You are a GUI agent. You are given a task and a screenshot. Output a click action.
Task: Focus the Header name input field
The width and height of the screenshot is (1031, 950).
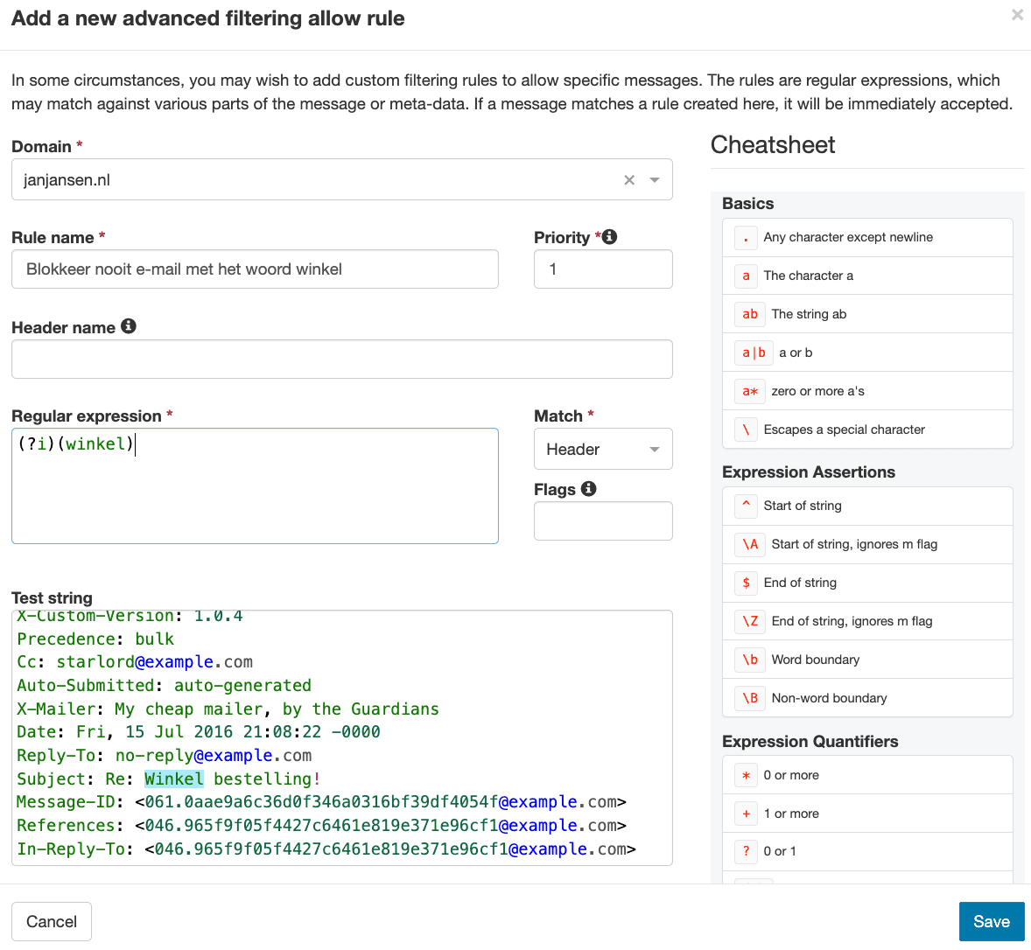341,360
